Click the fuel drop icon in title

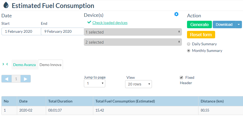(x=6, y=6)
